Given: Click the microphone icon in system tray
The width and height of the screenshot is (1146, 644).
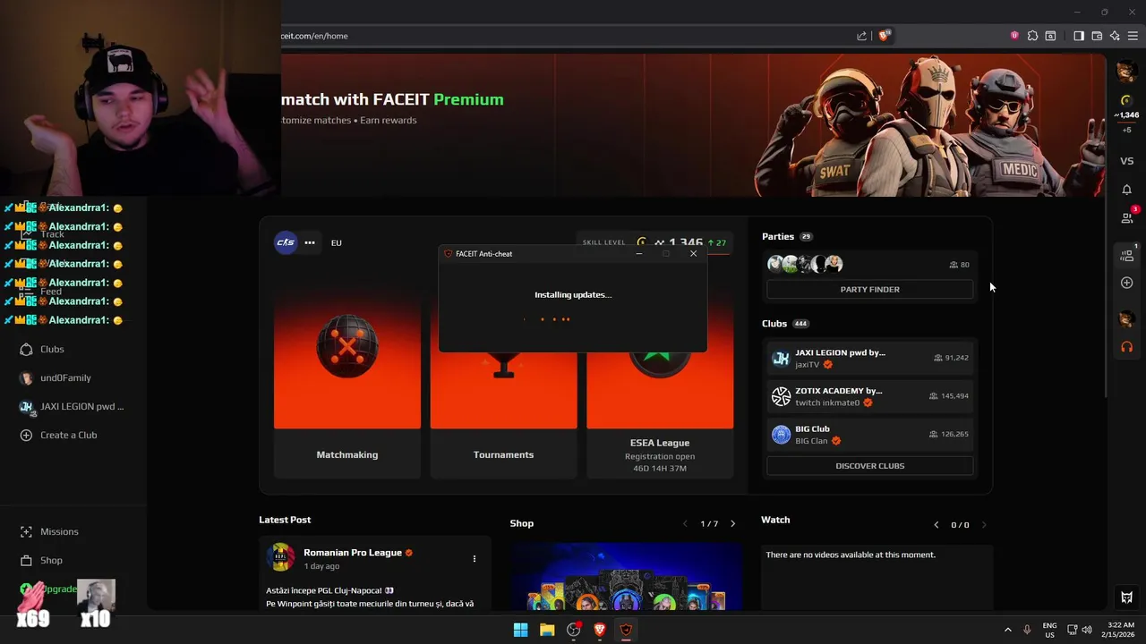Looking at the screenshot, I should coord(1027,630).
